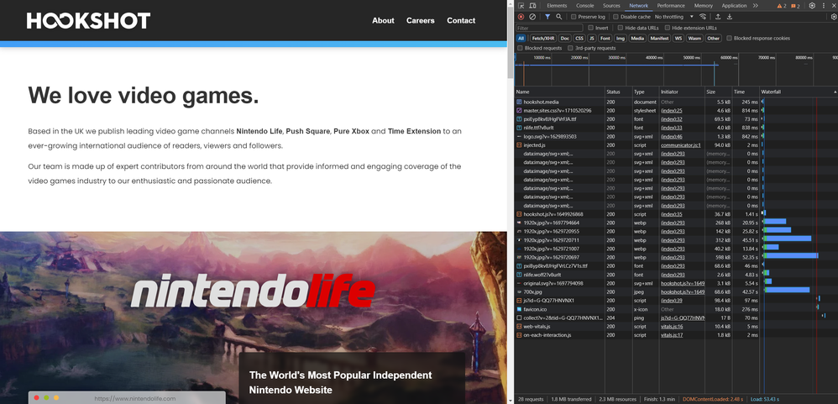Show more DevTools tabs chevron
This screenshot has width=838, height=404.
tap(755, 5)
